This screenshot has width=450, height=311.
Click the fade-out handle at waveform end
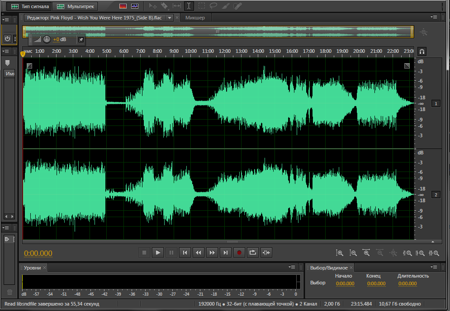[407, 66]
